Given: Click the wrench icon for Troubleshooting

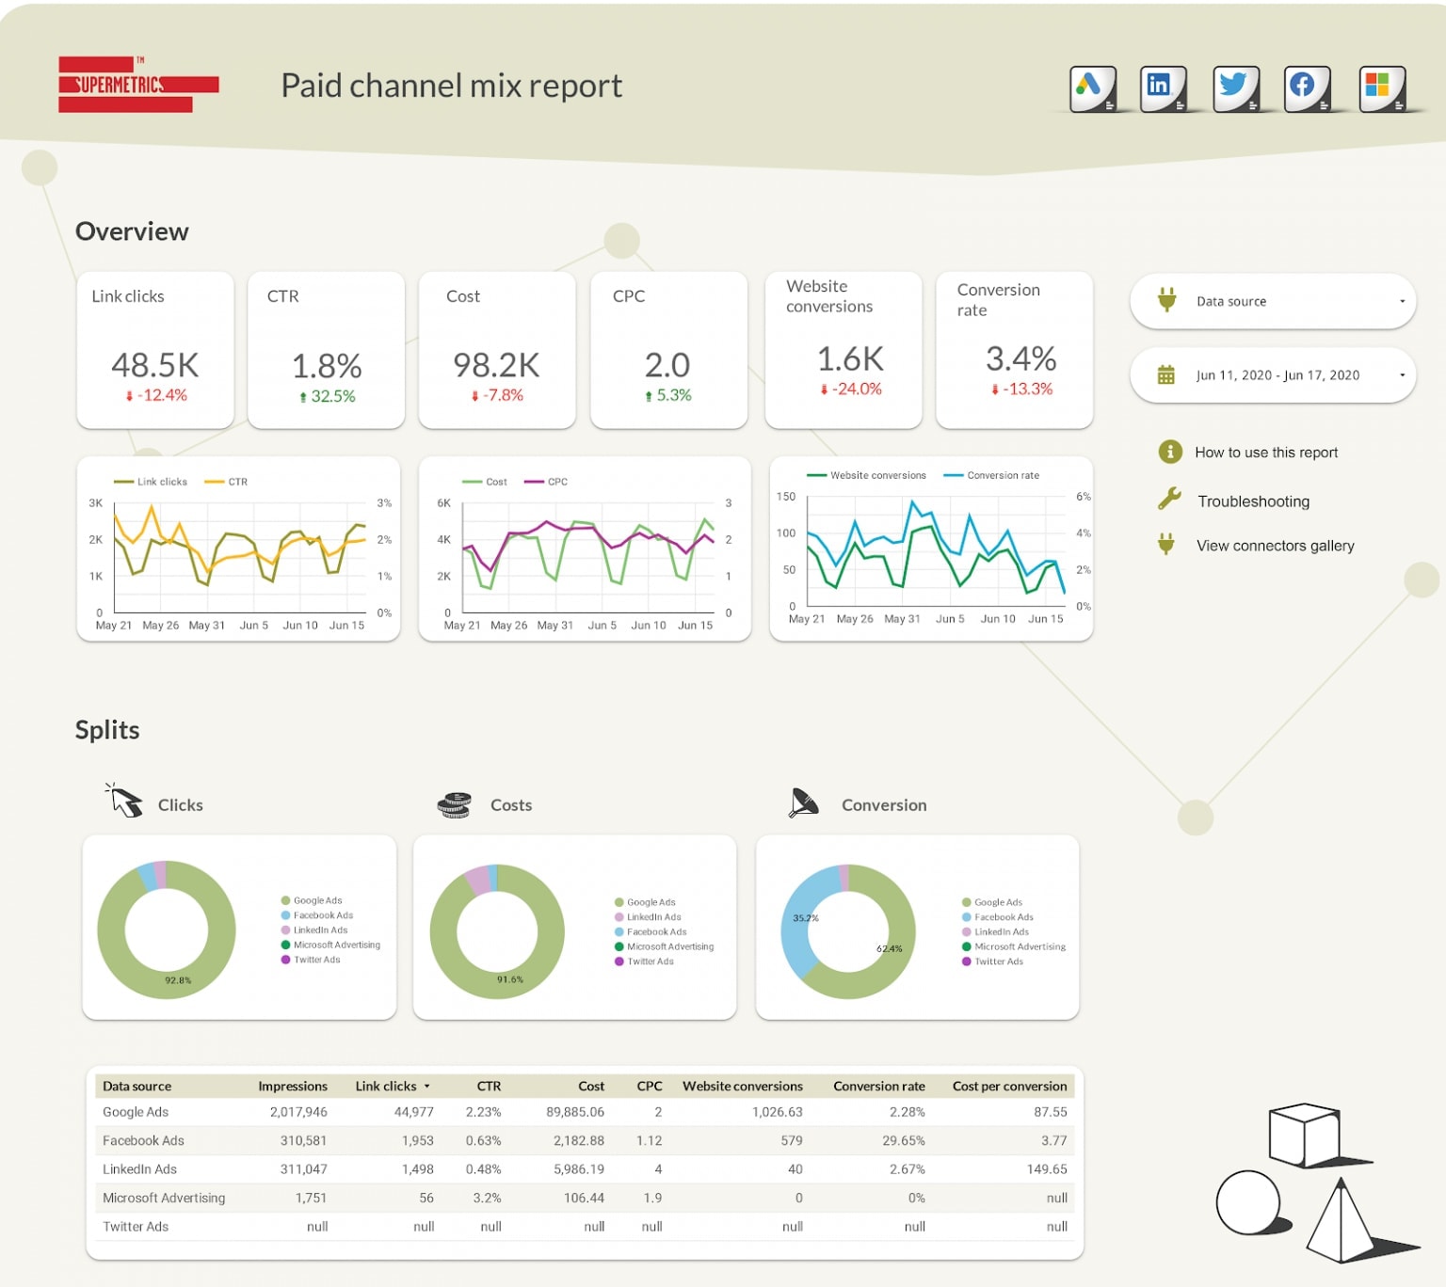Looking at the screenshot, I should tap(1169, 500).
